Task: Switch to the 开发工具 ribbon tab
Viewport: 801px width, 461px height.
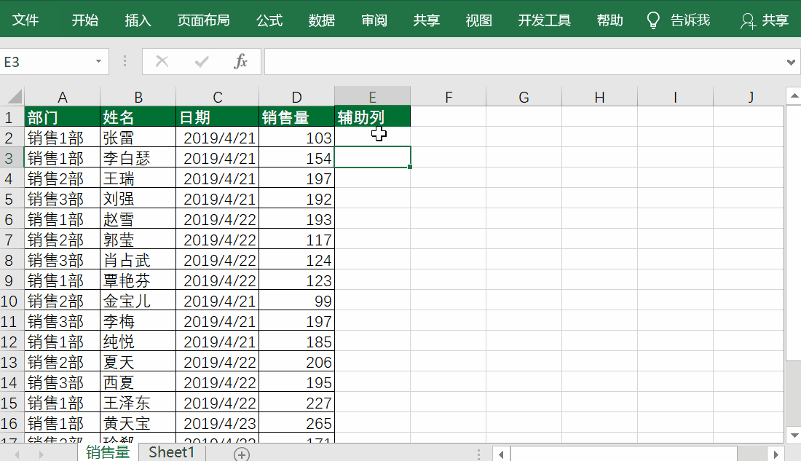Action: tap(544, 20)
